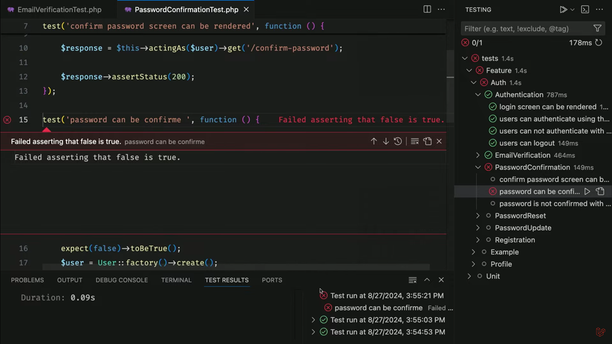Clear all test results in panel
Screen dimensions: 612x344
[x=412, y=280]
